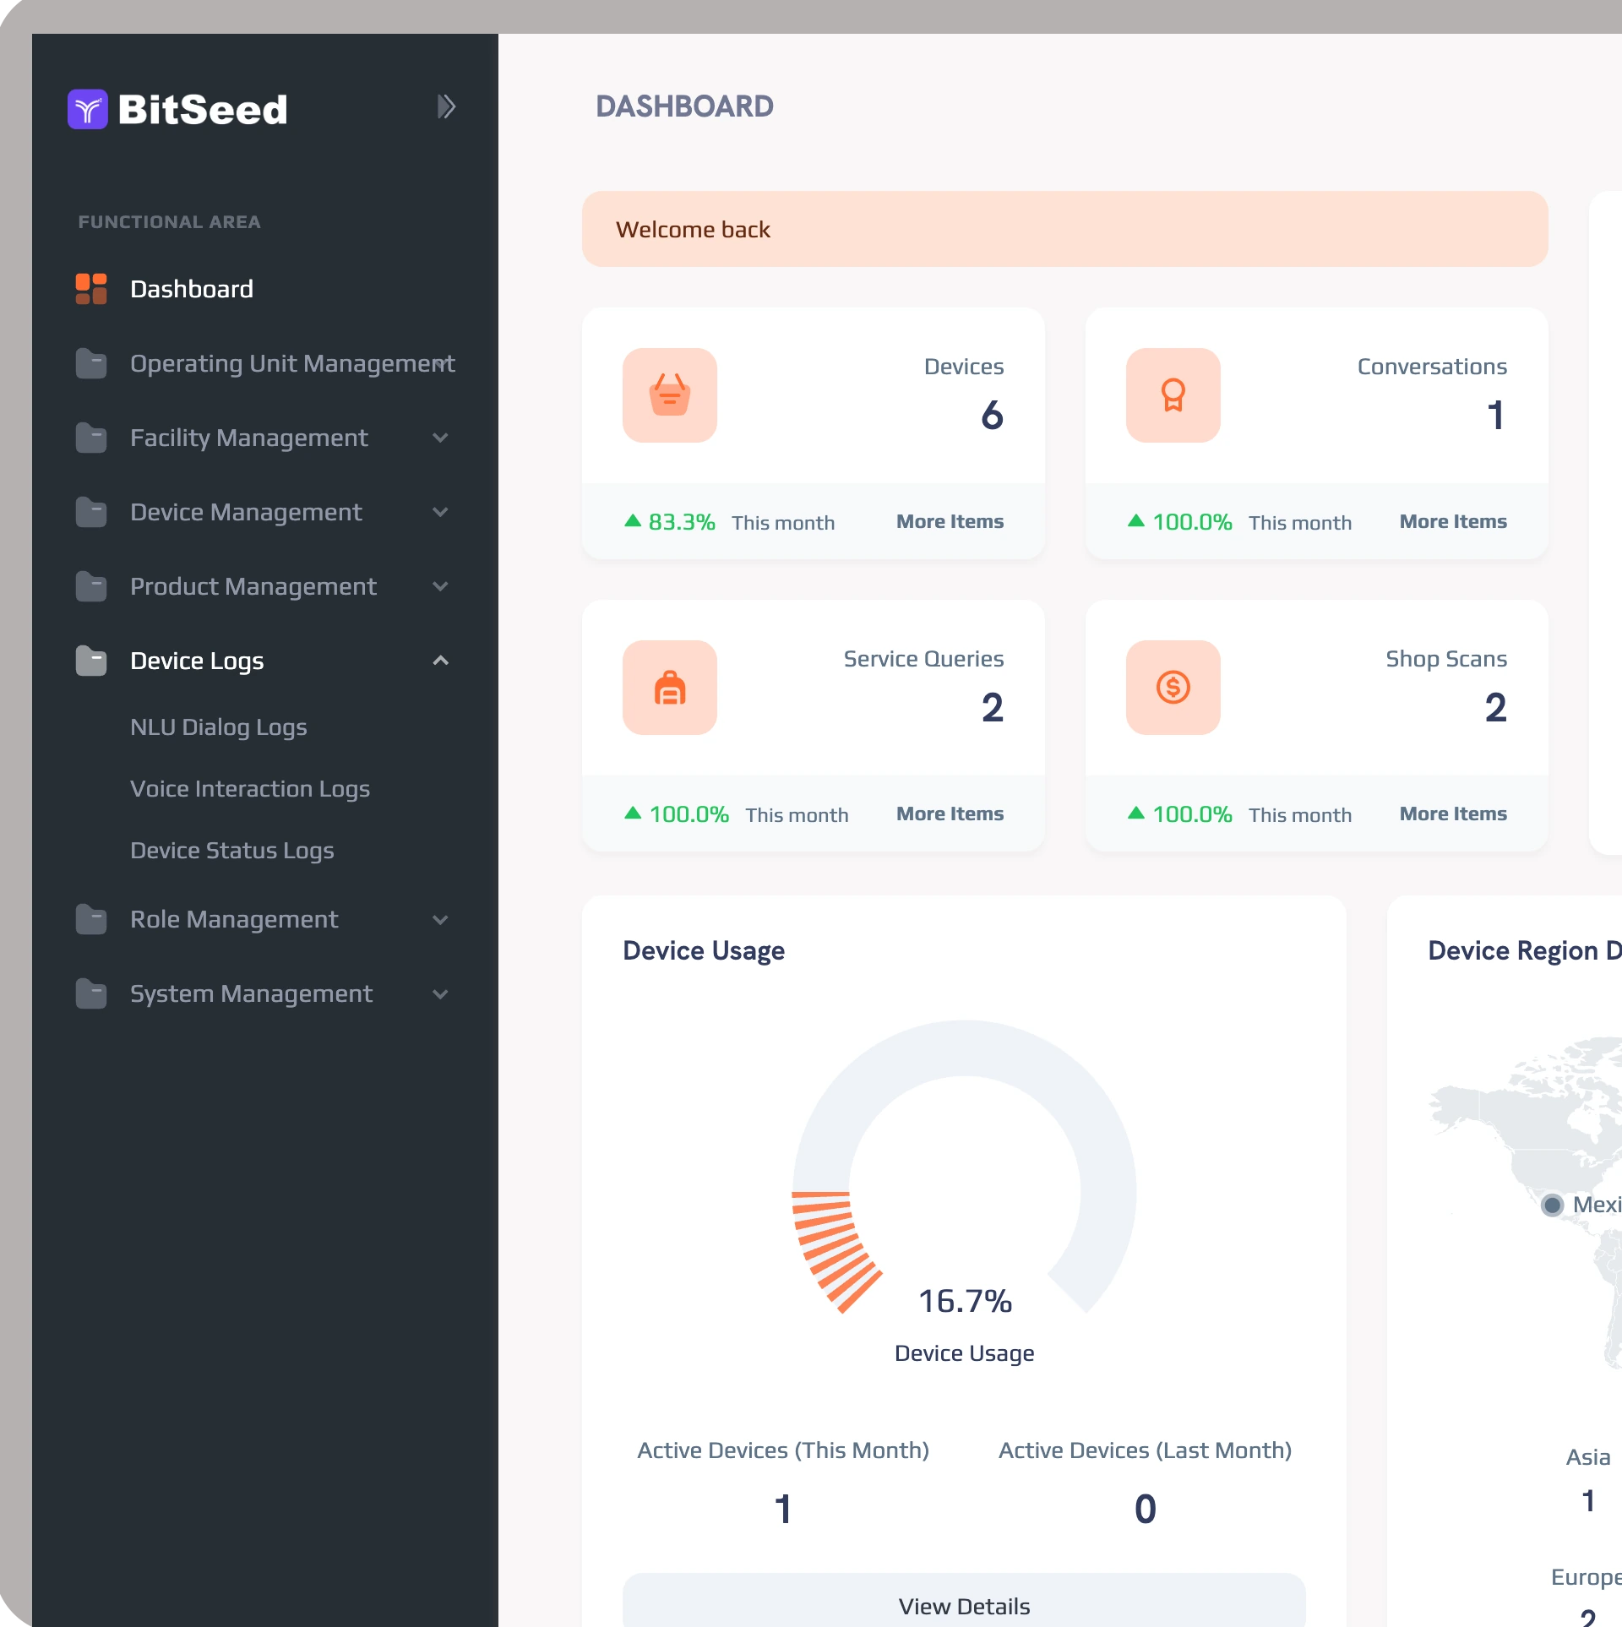Click the System Management folder icon
This screenshot has height=1627, width=1622.
(91, 993)
